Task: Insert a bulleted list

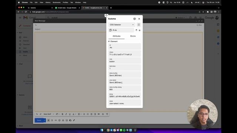Action: pyautogui.click(x=88, y=114)
